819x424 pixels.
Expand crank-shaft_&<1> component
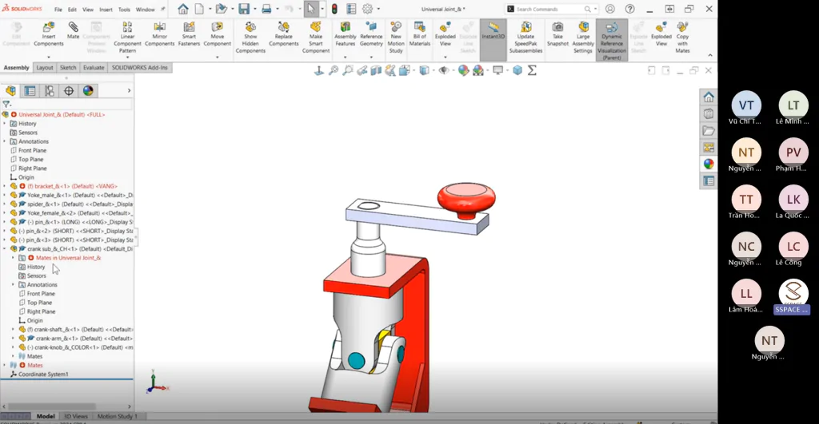(13, 330)
